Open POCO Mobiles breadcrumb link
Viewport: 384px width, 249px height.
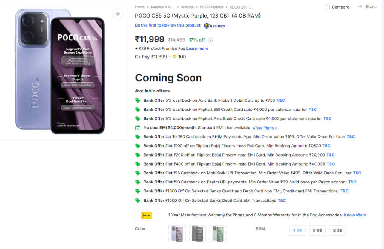pyautogui.click(x=211, y=7)
